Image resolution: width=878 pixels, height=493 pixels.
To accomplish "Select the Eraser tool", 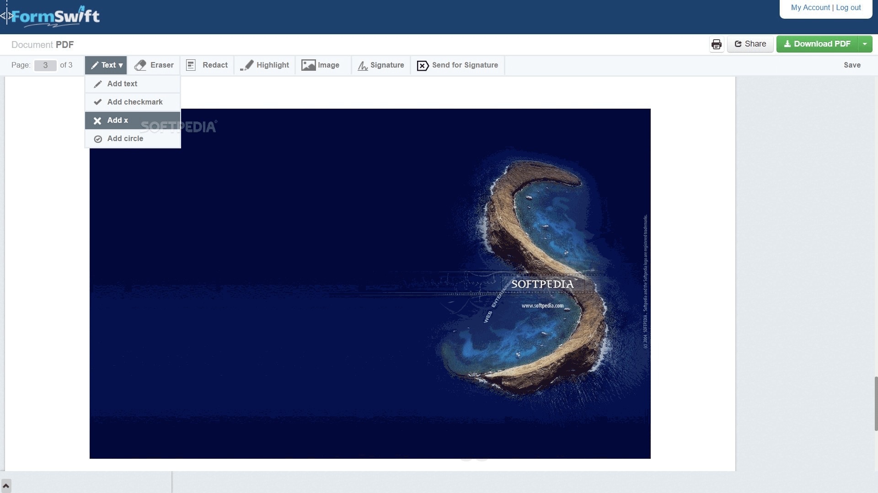I will coord(154,65).
